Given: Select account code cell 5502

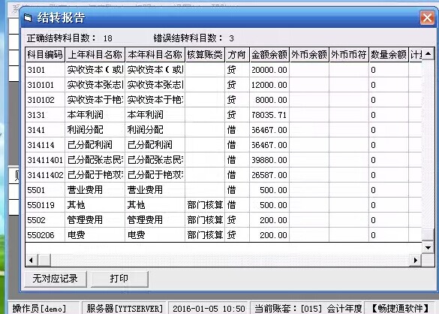Looking at the screenshot, I should click(x=45, y=220).
